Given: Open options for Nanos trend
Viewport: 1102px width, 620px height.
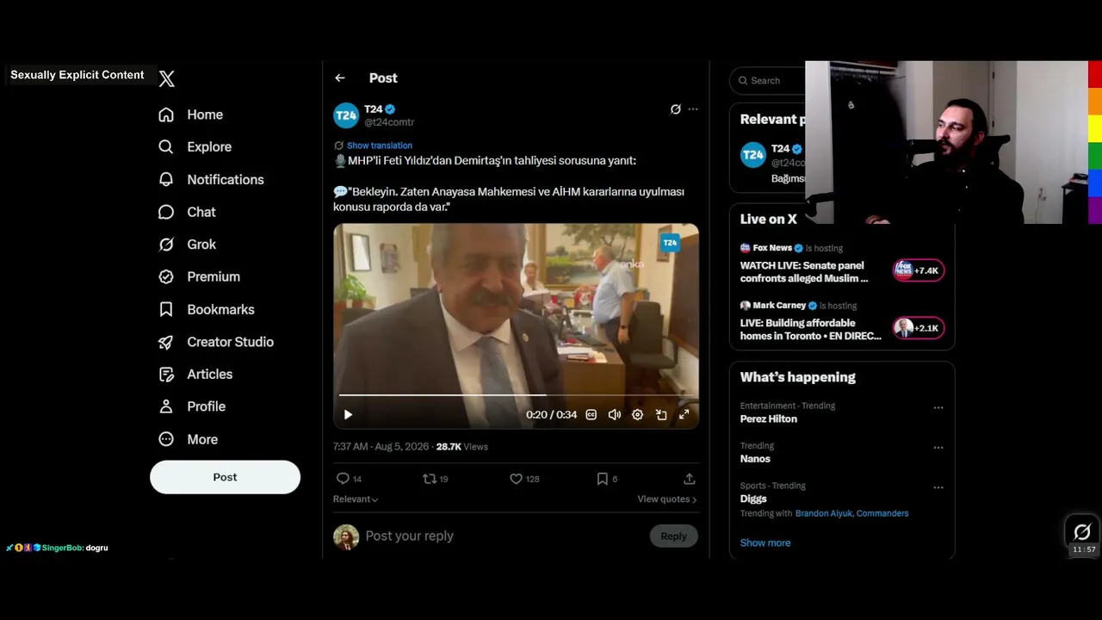Looking at the screenshot, I should [x=938, y=448].
